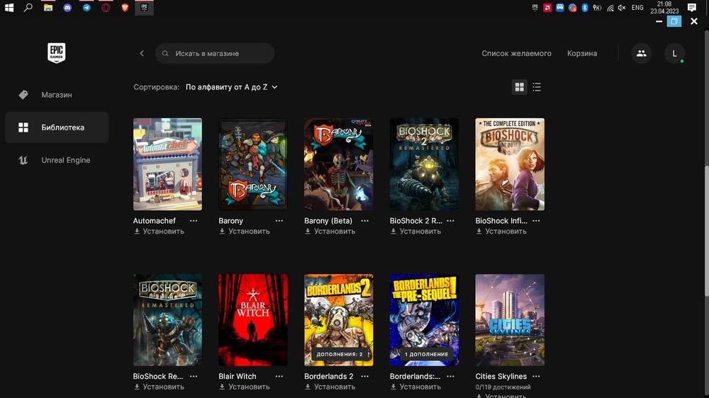Open the three-dot menu for Borderlands 2

coord(365,376)
